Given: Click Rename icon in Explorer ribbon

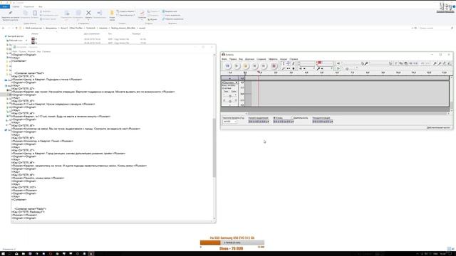Looking at the screenshot, I should 100,13.
